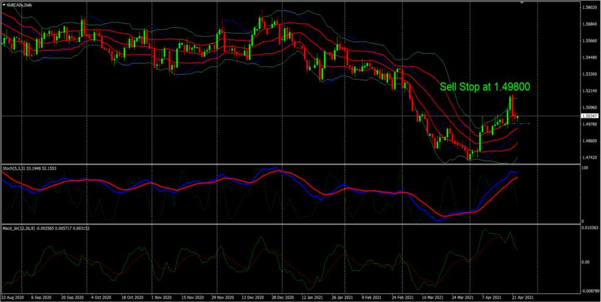Click the MACD scale value 0.00
Viewport: 601px width, 302px height.
coord(586,262)
